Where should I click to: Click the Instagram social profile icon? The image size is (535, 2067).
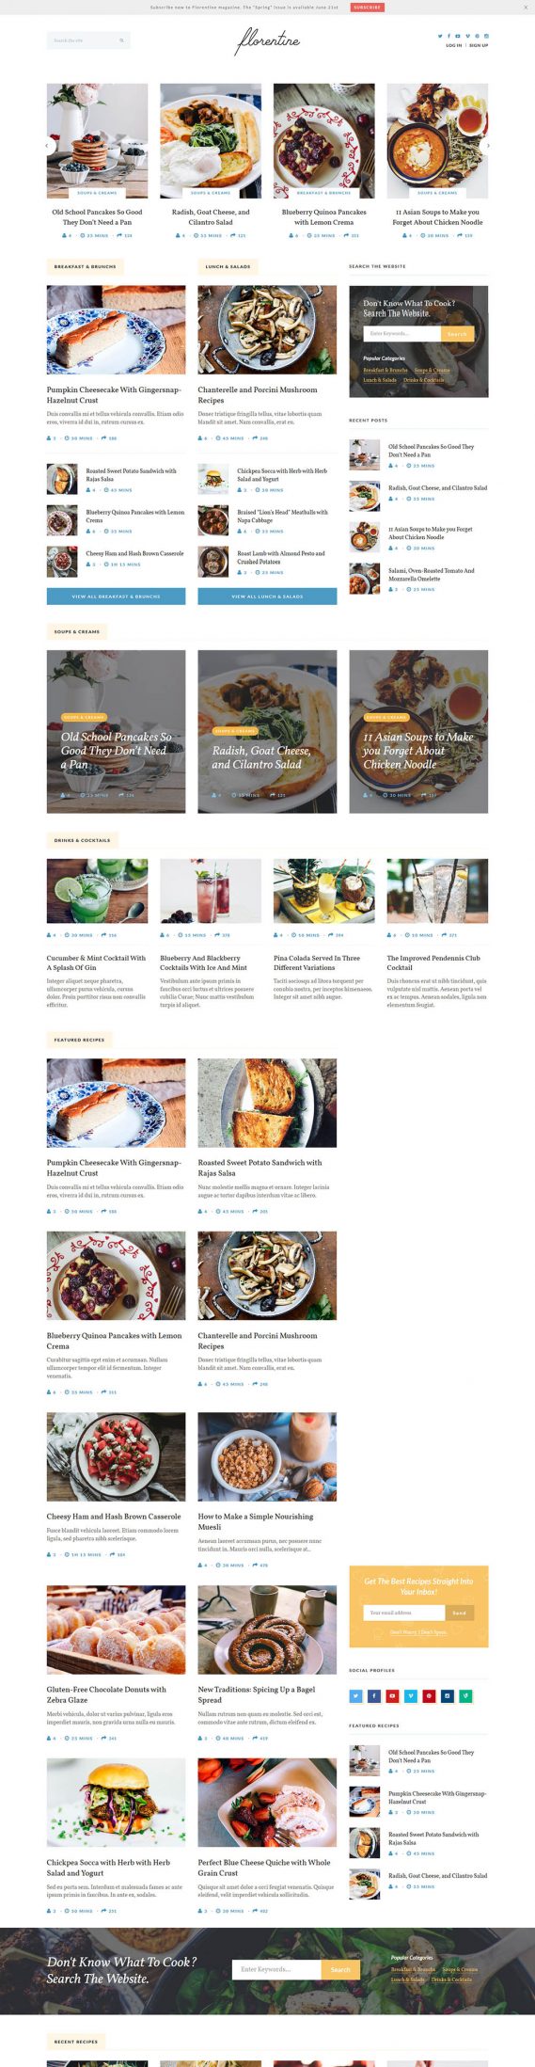(448, 1695)
